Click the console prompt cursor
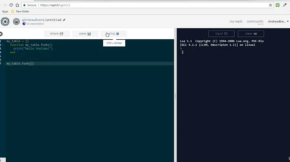The width and height of the screenshot is (290, 162). (182, 52)
